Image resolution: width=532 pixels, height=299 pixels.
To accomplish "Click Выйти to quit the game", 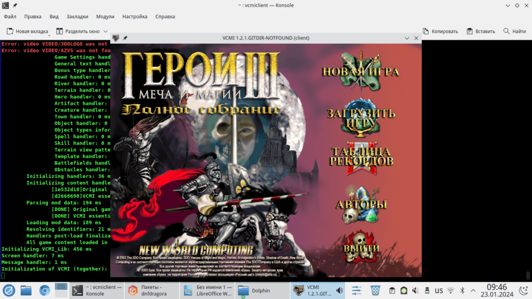I will tap(361, 248).
